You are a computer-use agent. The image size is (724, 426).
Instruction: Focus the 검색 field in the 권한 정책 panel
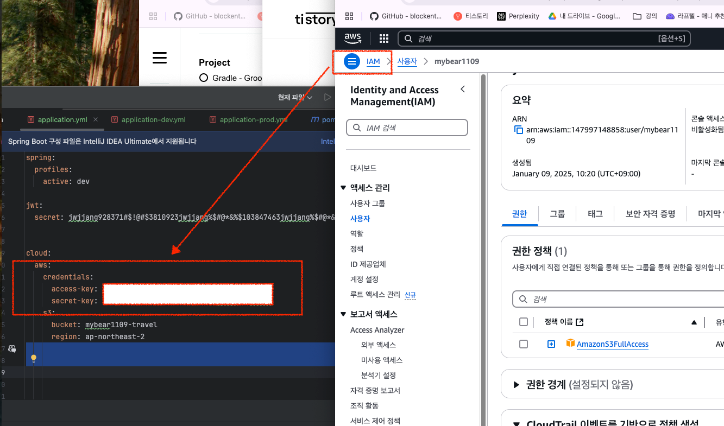click(x=618, y=299)
